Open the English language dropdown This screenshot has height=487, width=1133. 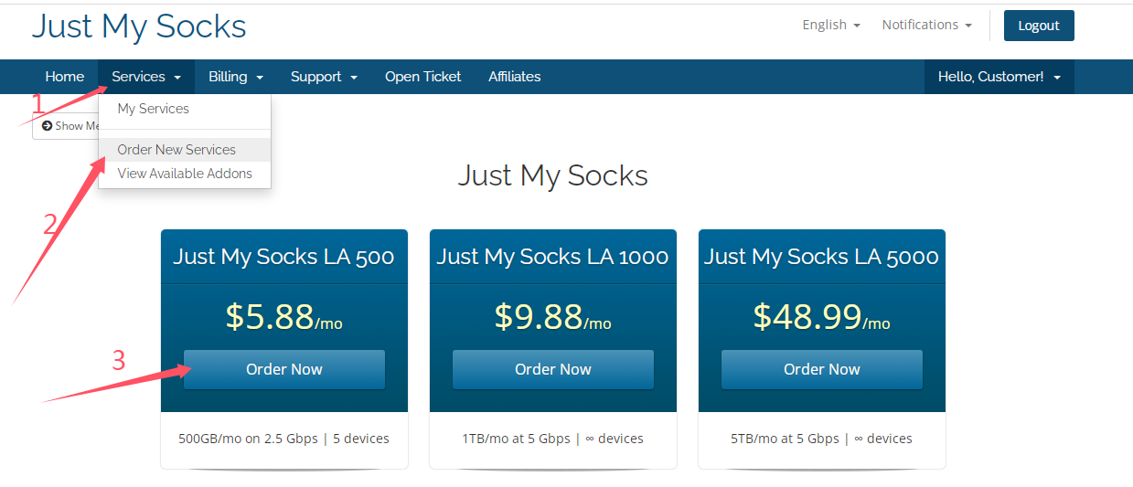click(831, 25)
